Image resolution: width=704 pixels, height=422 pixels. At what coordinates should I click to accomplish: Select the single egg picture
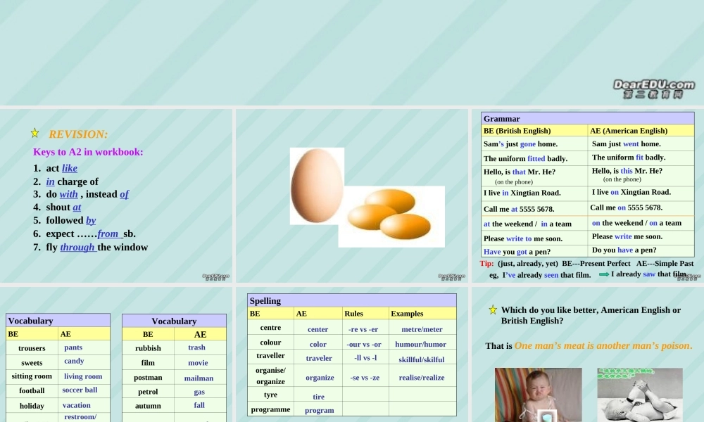(x=317, y=186)
